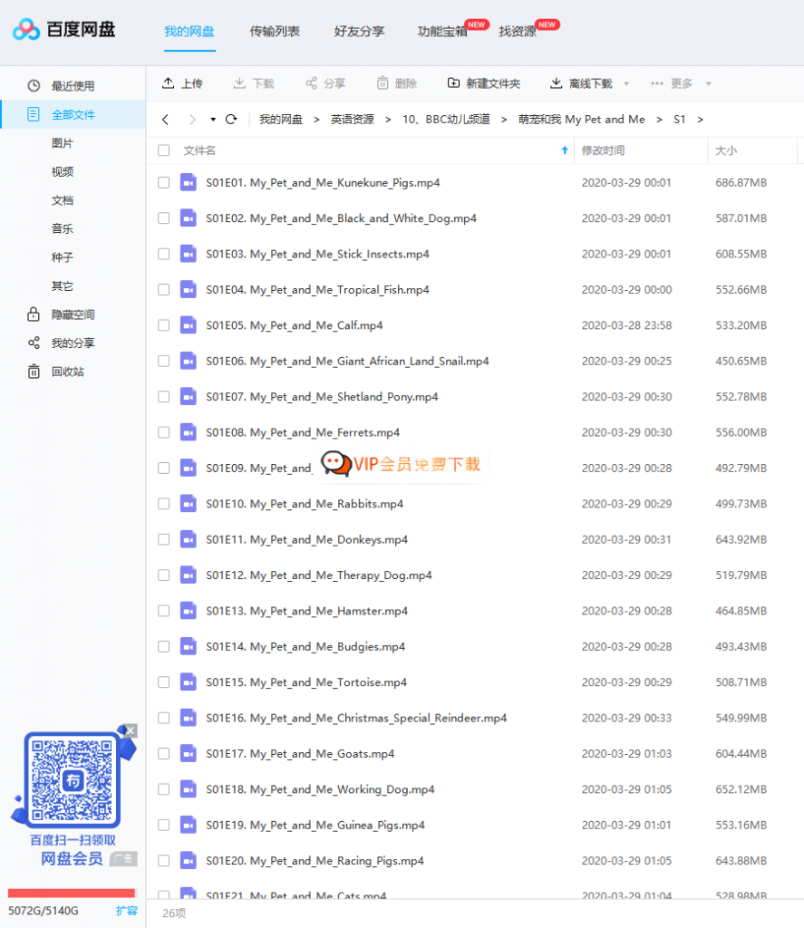Open hidden space (隐藏空间) lock icon

tap(34, 314)
